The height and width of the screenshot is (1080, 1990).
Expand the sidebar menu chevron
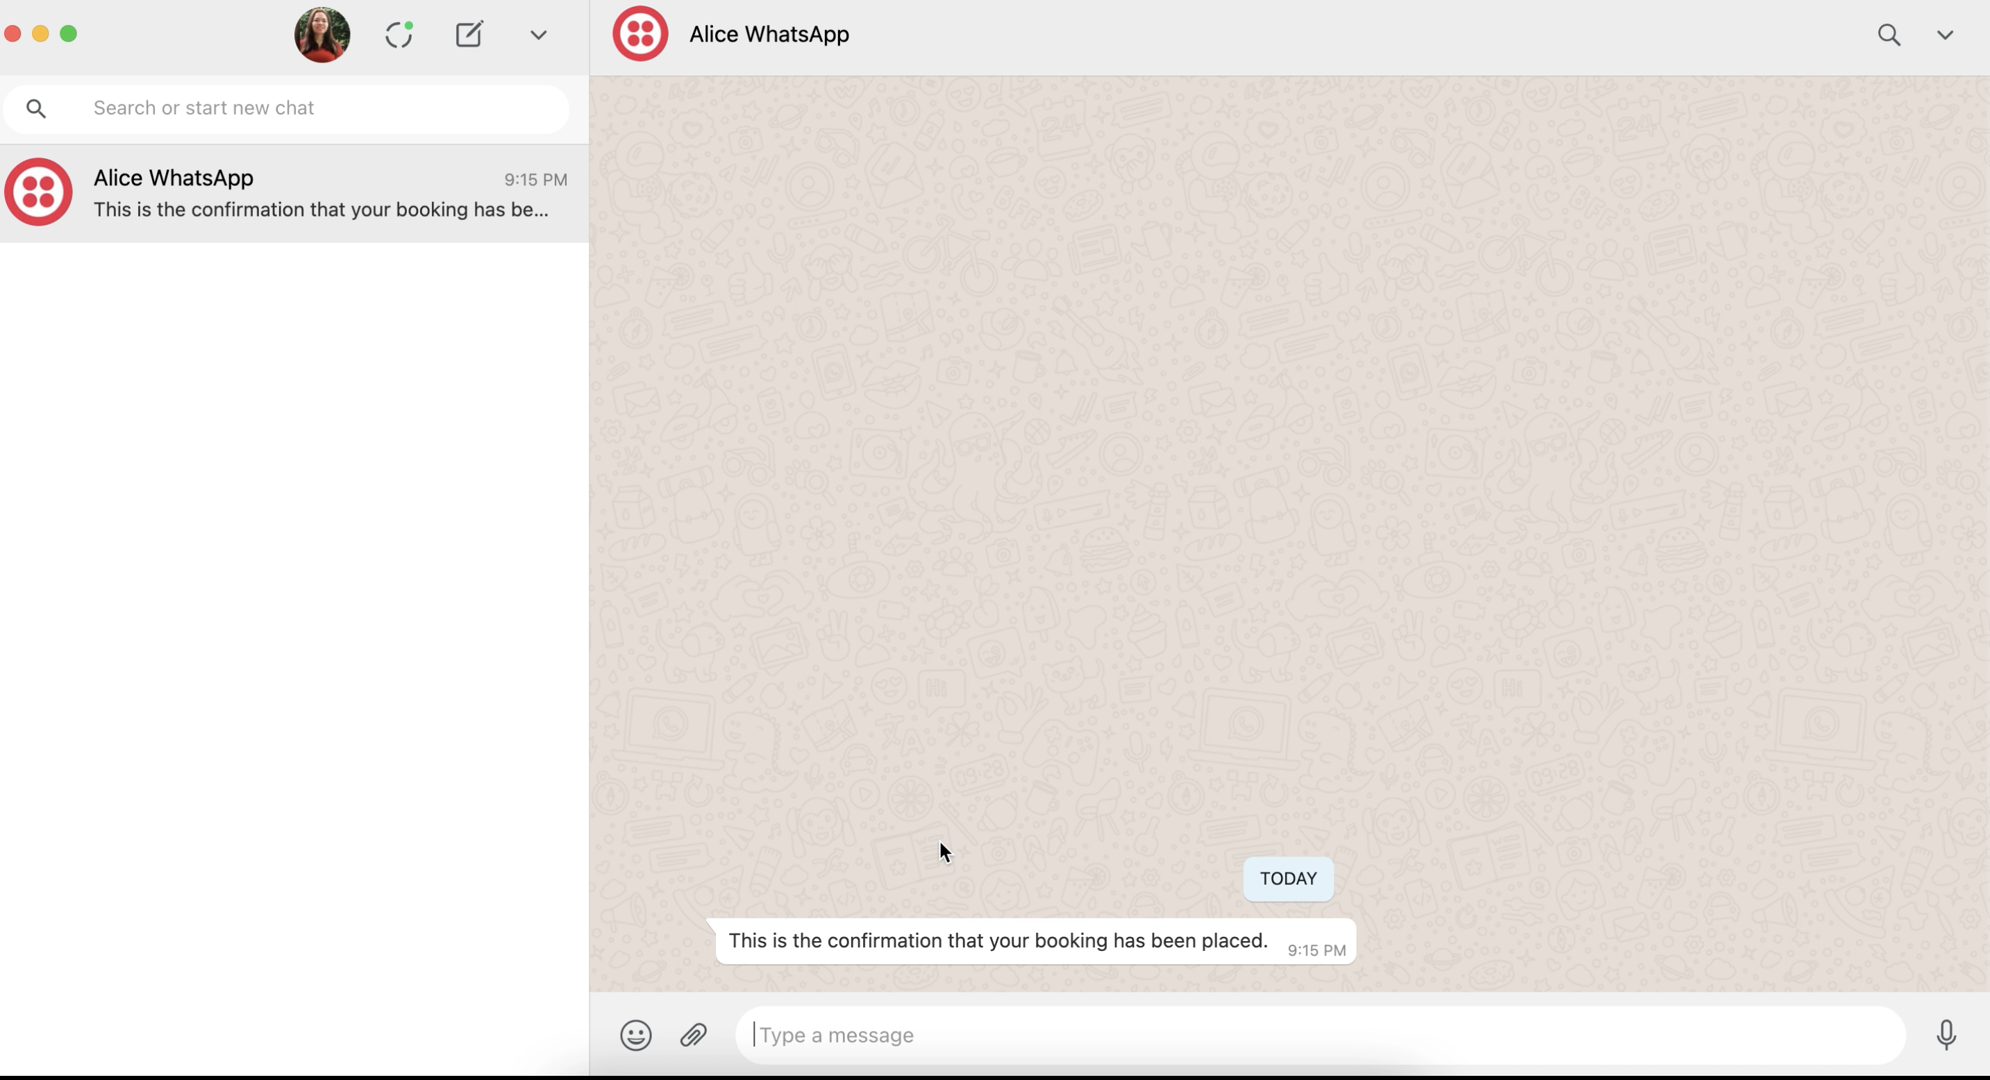click(538, 35)
